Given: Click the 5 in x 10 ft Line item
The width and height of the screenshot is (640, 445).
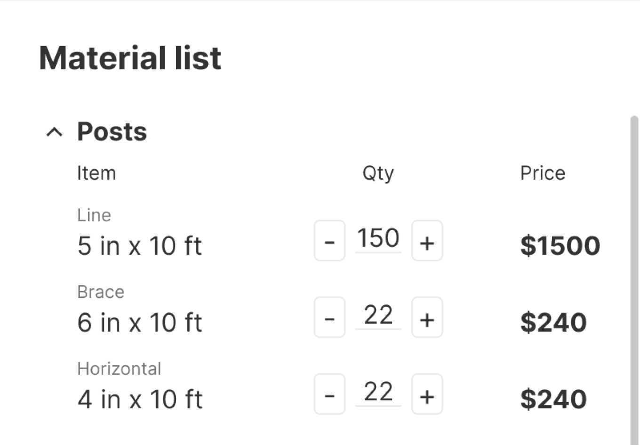Looking at the screenshot, I should tap(140, 246).
